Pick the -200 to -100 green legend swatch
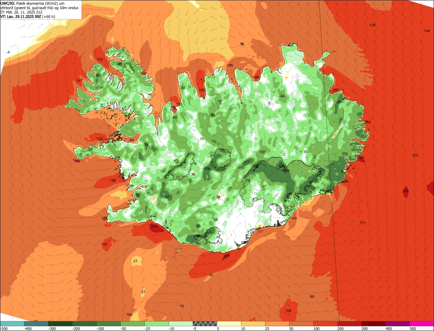Image resolution: width=434 pixels, height=331 pixels. pos(84,324)
